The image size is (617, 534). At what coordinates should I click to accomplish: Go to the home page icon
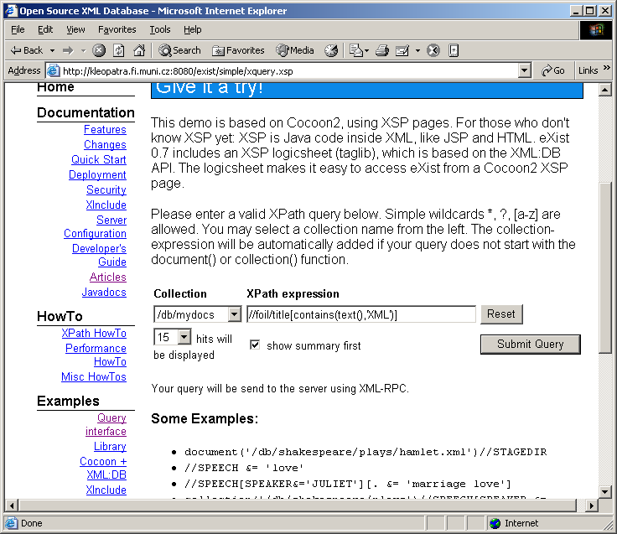point(139,50)
